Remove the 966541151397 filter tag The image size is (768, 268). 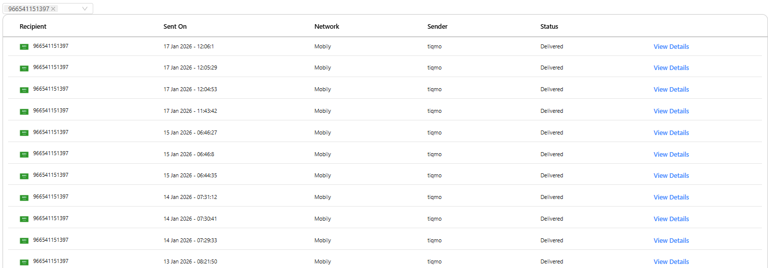point(53,9)
